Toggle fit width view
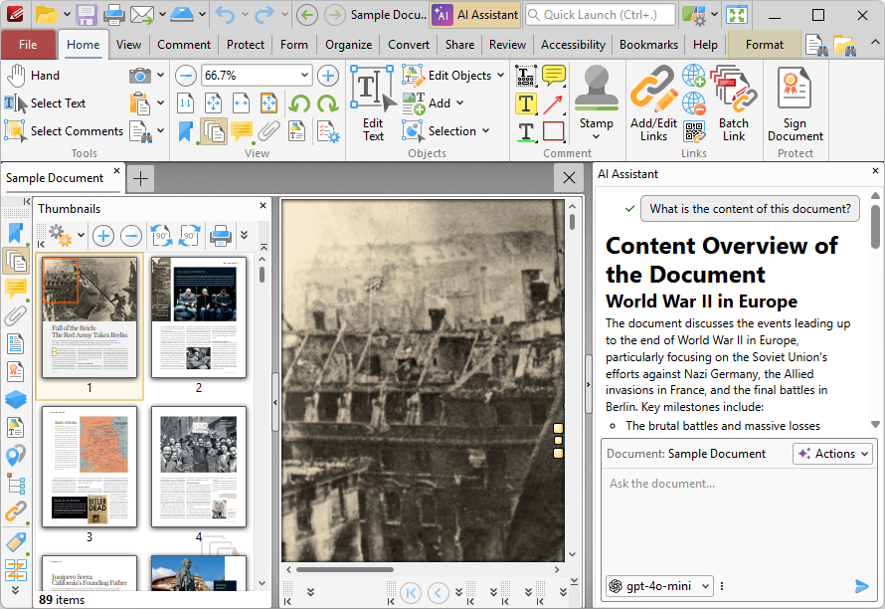The width and height of the screenshot is (885, 609). point(241,103)
